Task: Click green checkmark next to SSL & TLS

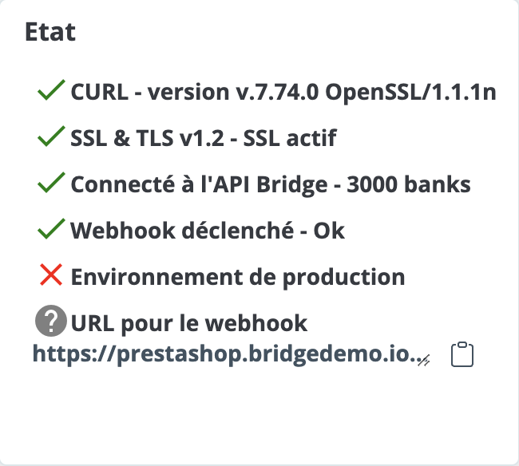Action: tap(51, 136)
